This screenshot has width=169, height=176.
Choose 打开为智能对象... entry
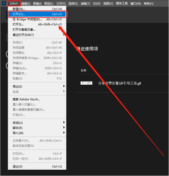coord(37,30)
